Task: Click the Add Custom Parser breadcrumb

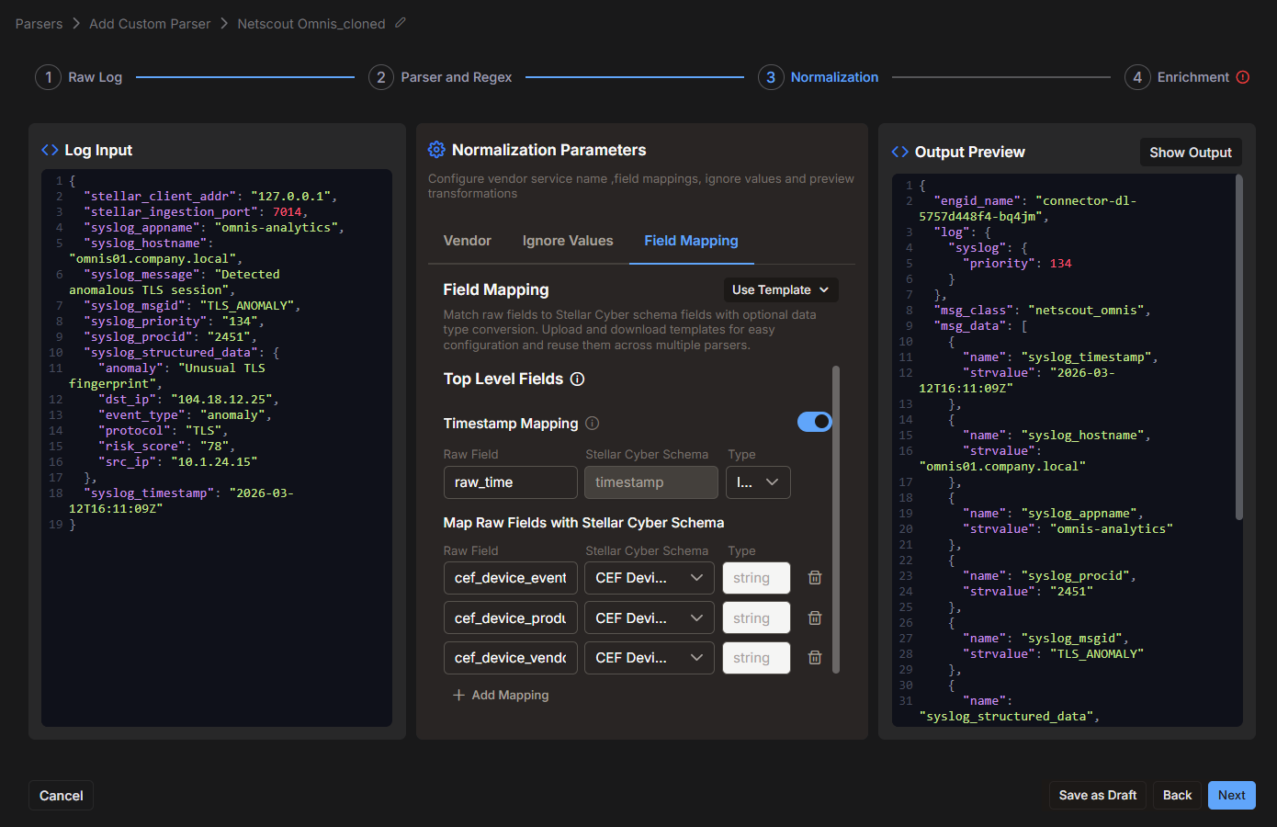Action: 150,24
